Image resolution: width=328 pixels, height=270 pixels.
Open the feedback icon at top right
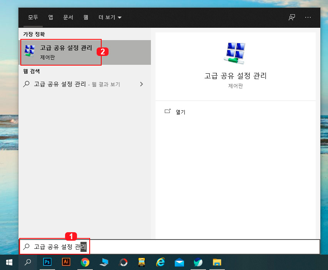point(292,17)
